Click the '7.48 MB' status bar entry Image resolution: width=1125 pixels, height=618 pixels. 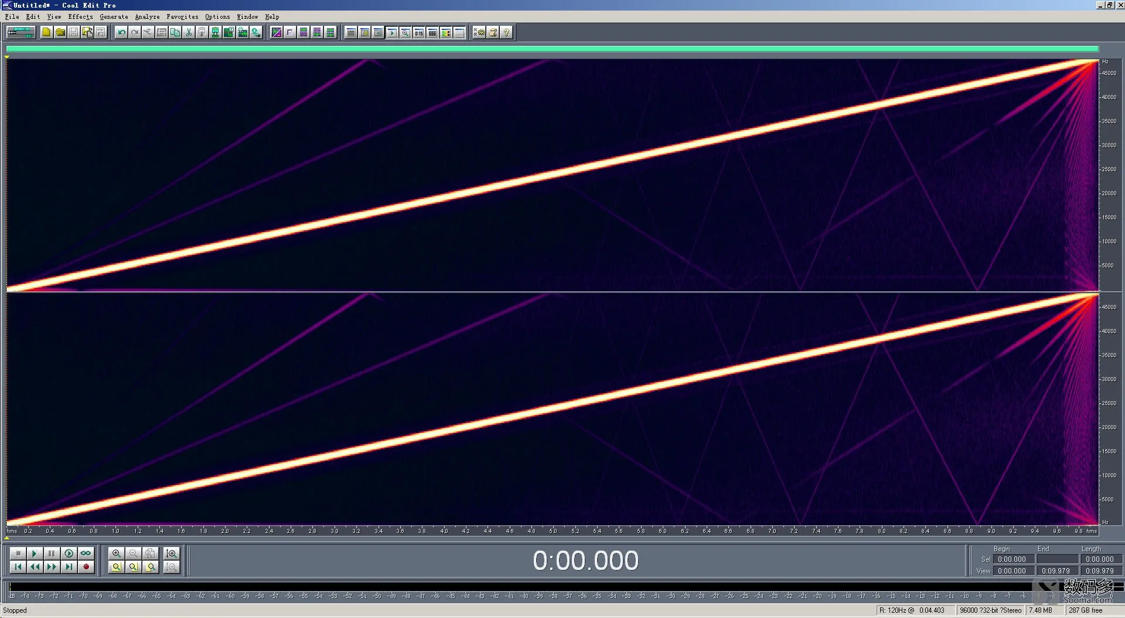(1041, 610)
